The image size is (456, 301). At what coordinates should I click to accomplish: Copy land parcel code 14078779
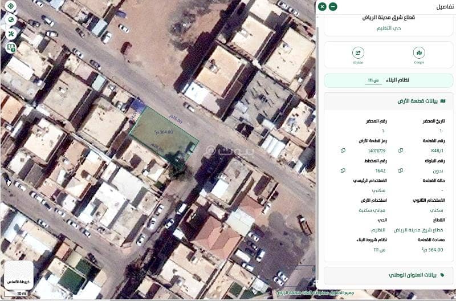[343, 150]
